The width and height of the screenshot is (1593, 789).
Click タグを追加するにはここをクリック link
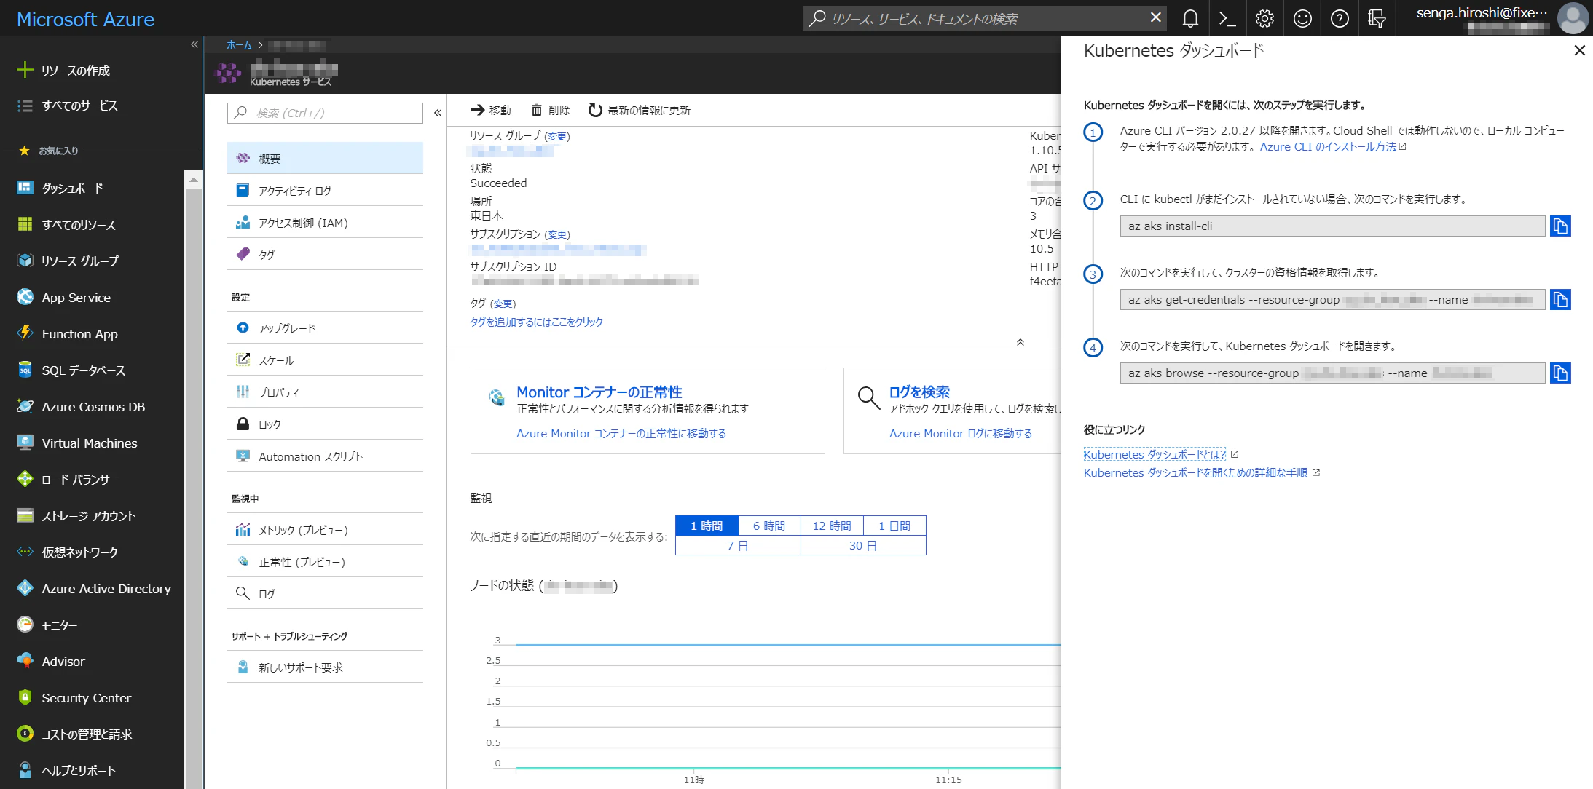coord(536,322)
